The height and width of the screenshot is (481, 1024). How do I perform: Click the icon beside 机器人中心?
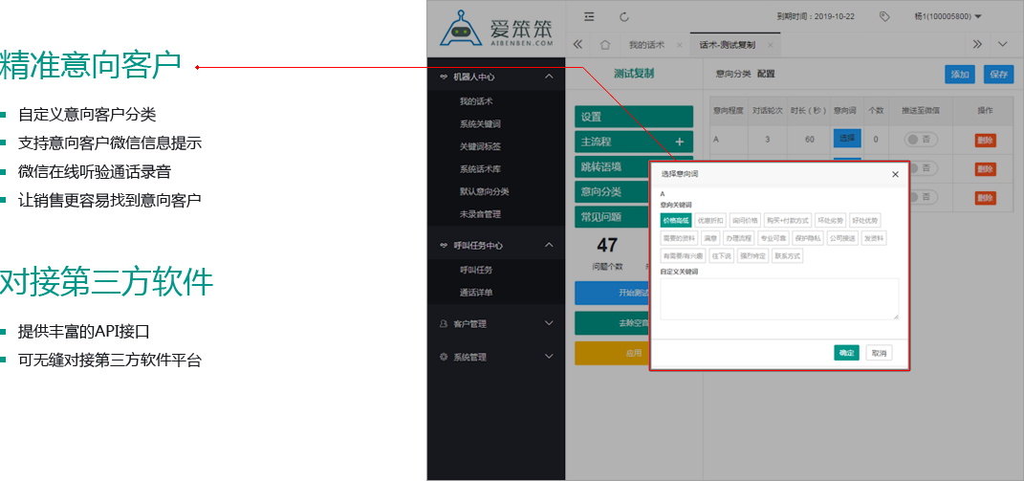coord(444,77)
